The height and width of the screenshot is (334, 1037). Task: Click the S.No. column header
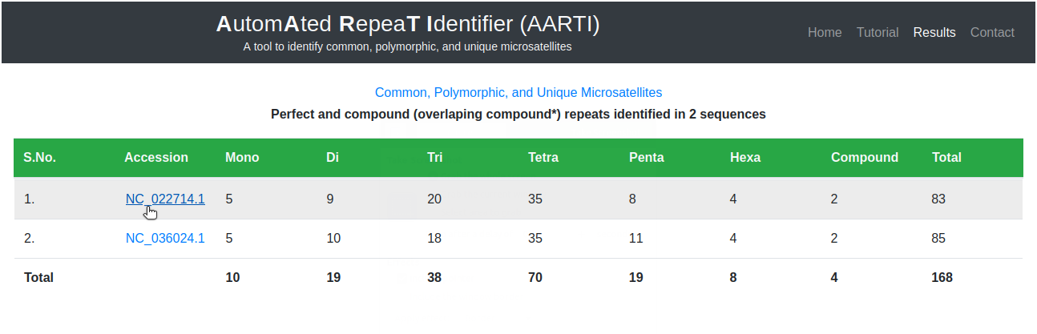pos(40,158)
